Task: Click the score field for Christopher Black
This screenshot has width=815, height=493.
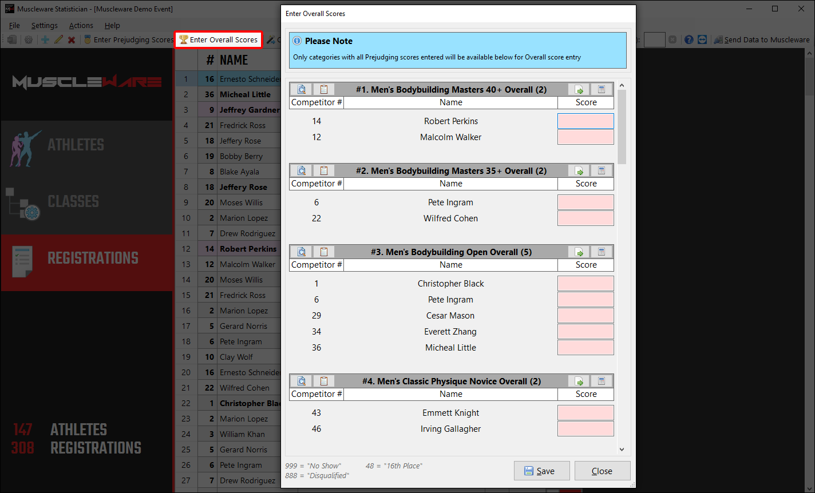Action: pos(585,284)
